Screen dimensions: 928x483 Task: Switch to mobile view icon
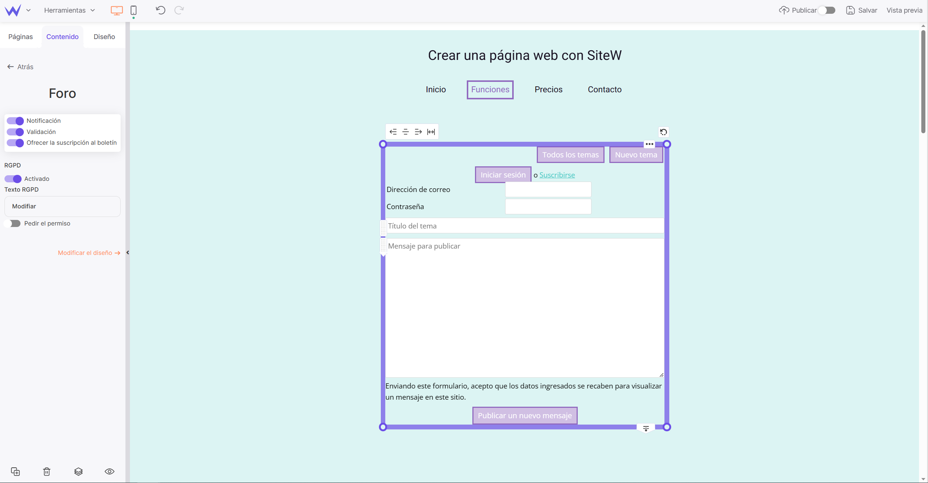[x=134, y=10]
